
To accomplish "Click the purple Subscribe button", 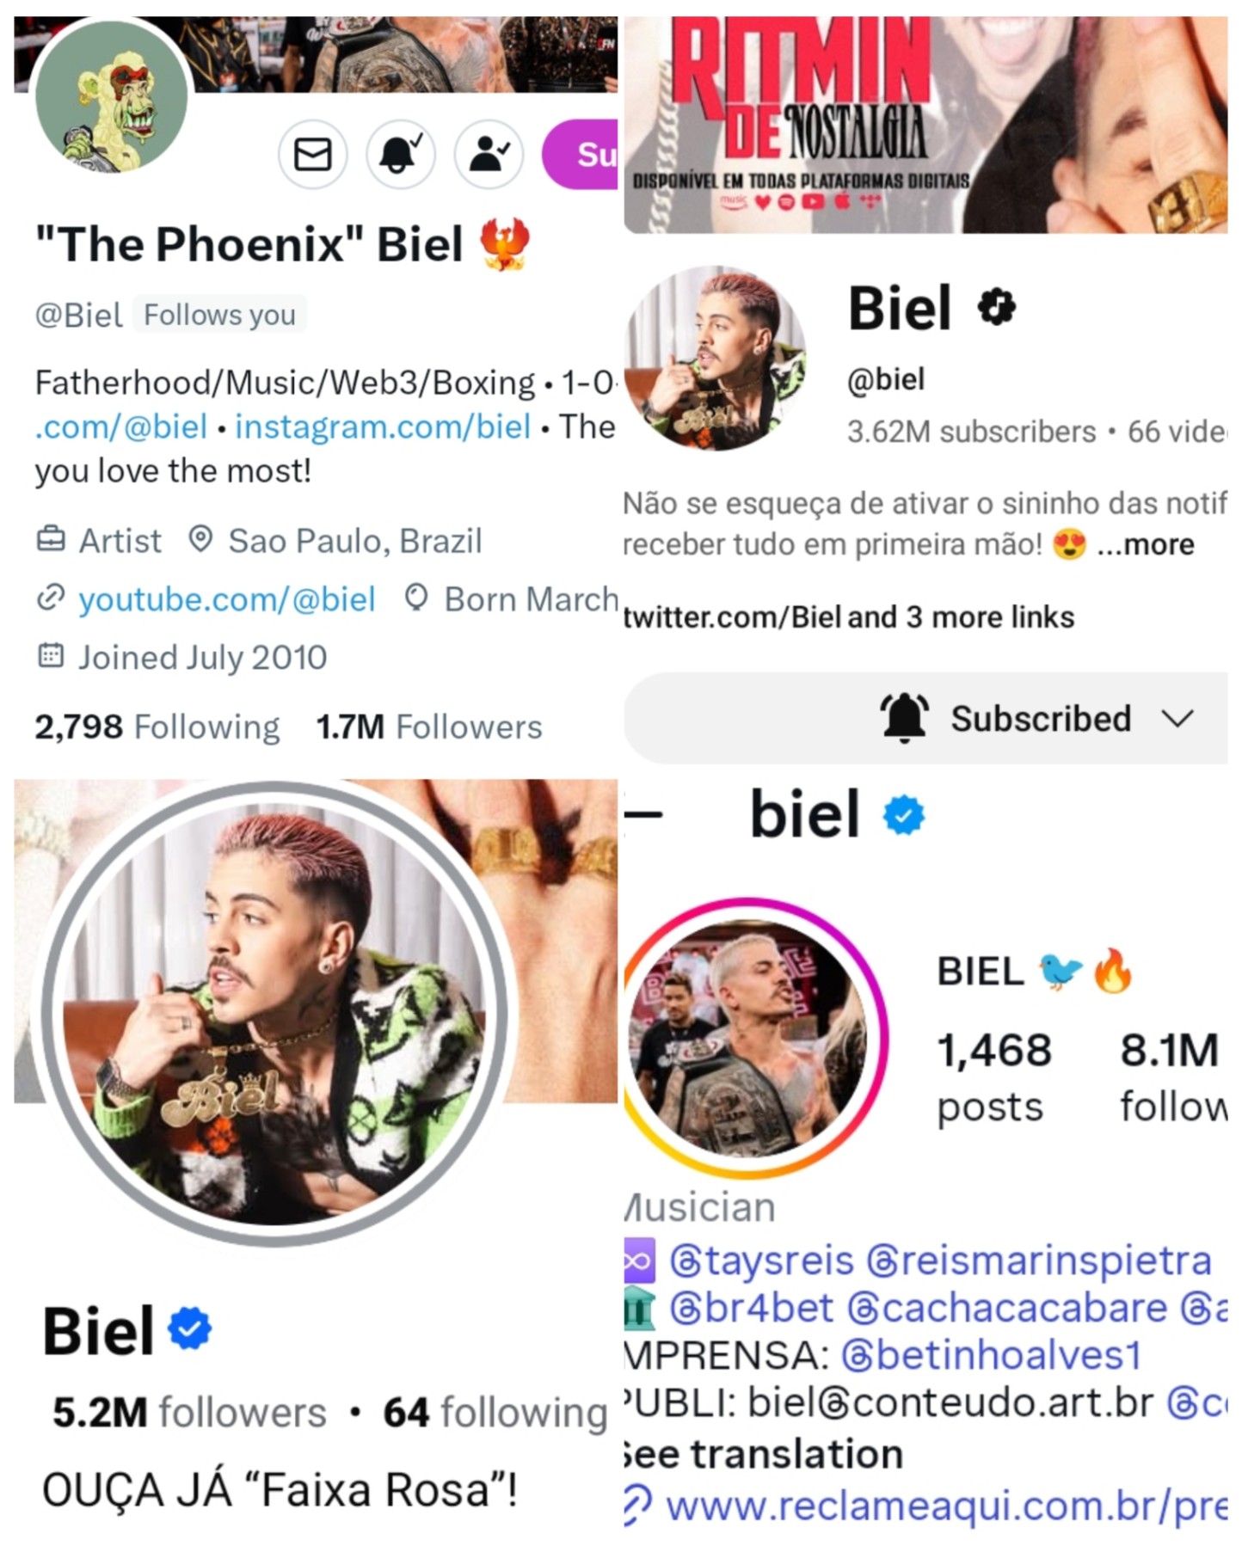I will [x=581, y=155].
